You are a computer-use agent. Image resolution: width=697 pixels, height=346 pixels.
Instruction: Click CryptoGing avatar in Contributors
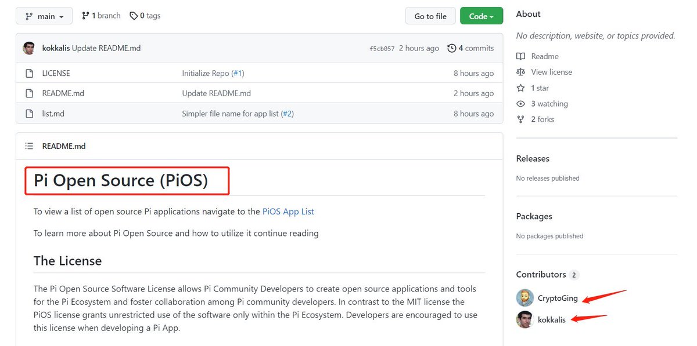[524, 298]
